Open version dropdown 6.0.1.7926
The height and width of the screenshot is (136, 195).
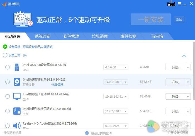[x=116, y=126]
